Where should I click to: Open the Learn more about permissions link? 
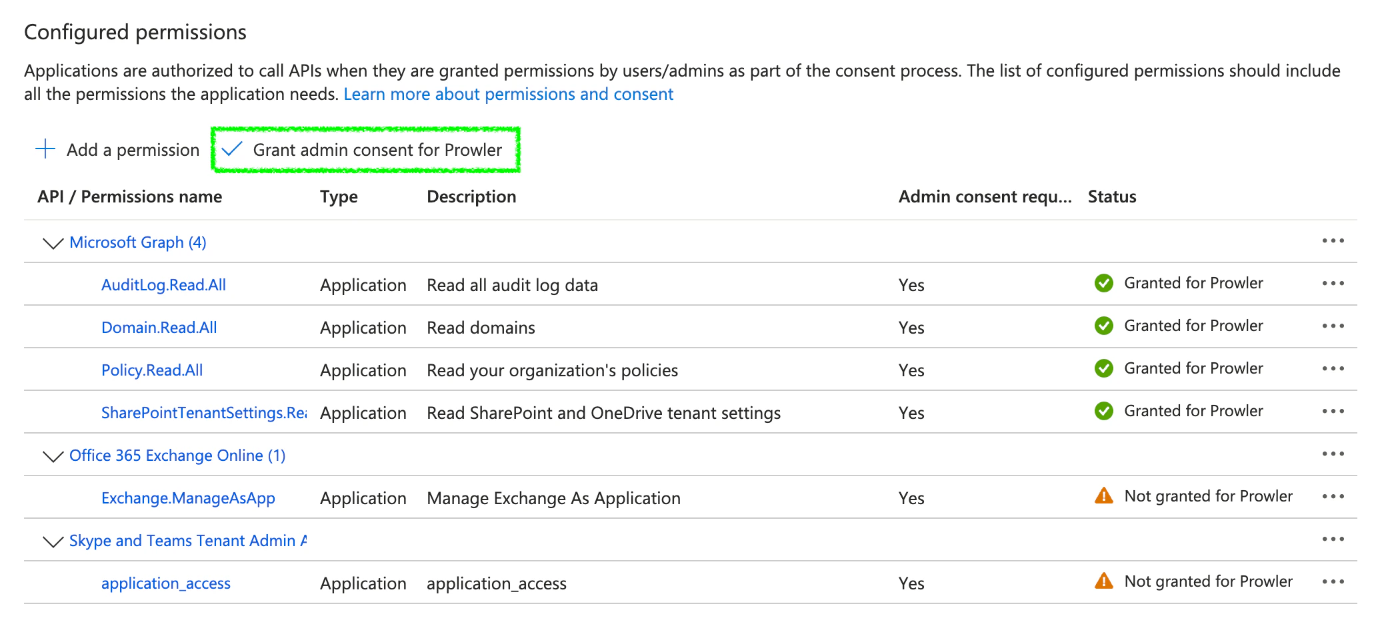pos(508,93)
